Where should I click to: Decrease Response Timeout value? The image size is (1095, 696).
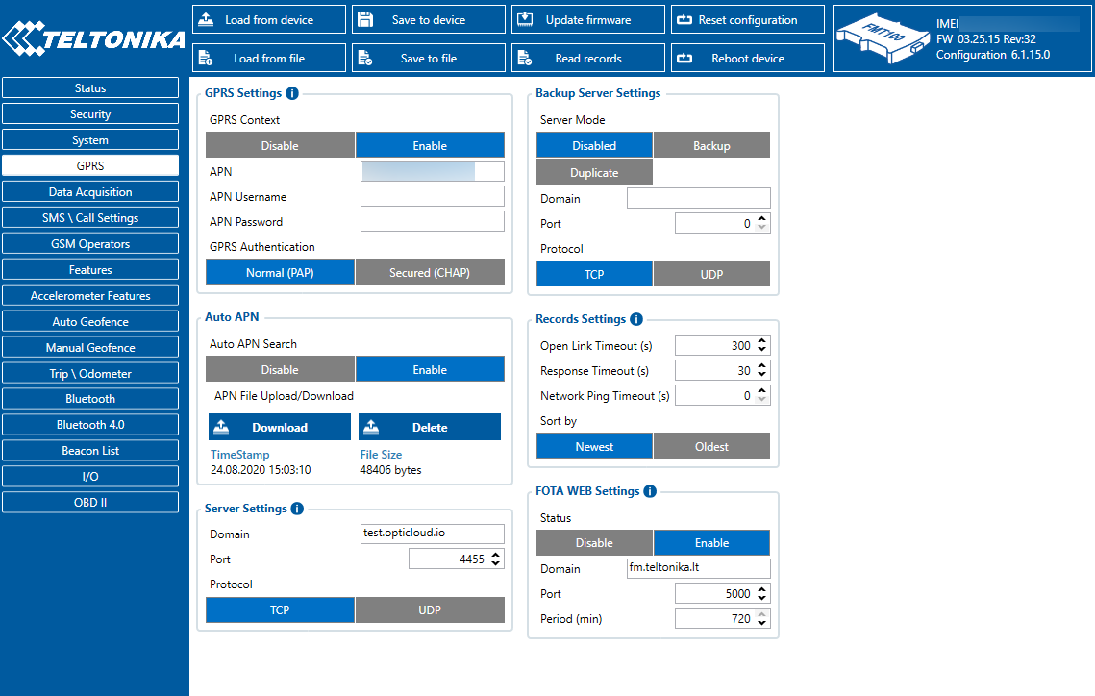(x=762, y=374)
